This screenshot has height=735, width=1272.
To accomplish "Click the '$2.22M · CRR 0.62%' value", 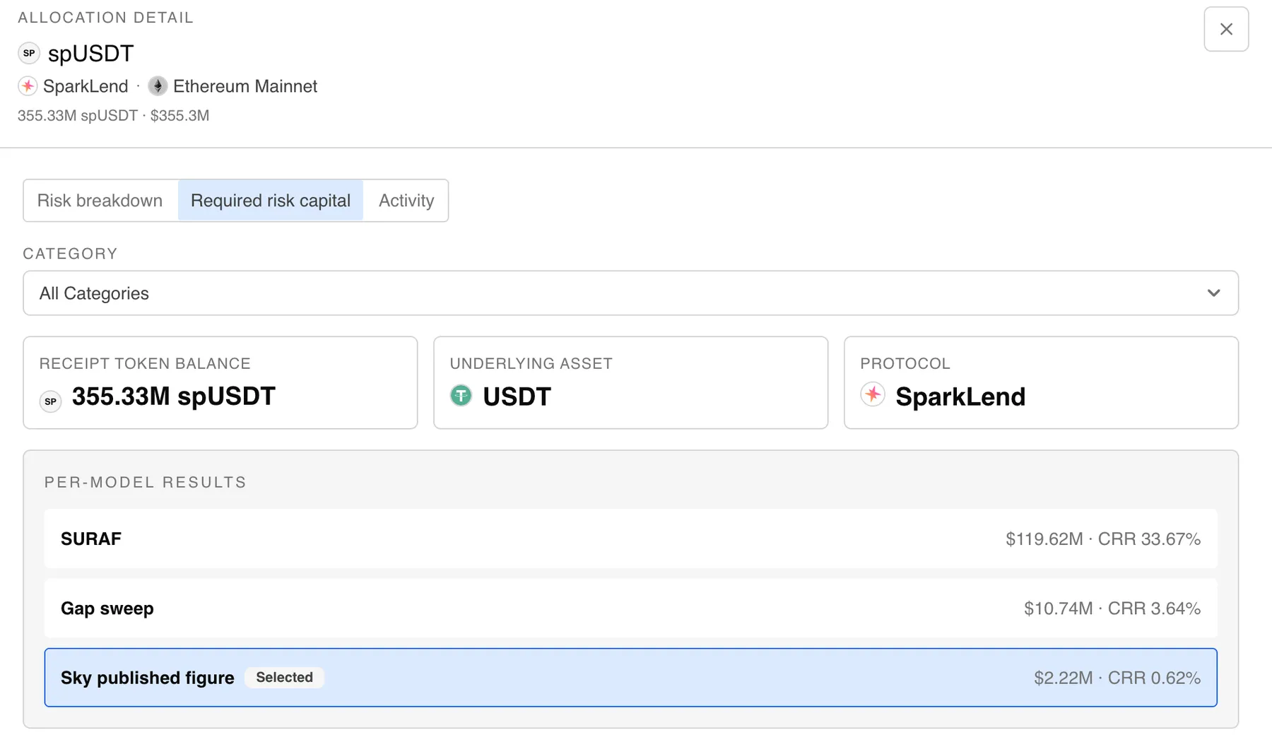I will coord(1117,678).
